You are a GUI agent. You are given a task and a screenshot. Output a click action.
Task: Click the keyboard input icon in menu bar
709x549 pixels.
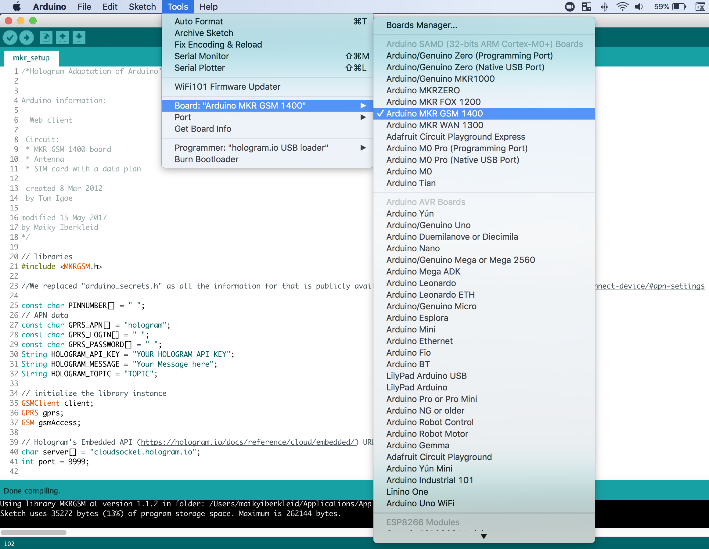tap(700, 6)
